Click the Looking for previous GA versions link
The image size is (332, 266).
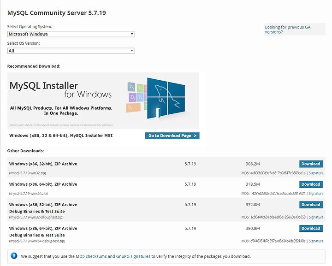(x=287, y=30)
